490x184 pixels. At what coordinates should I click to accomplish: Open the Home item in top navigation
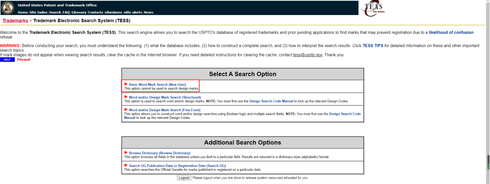pyautogui.click(x=23, y=12)
